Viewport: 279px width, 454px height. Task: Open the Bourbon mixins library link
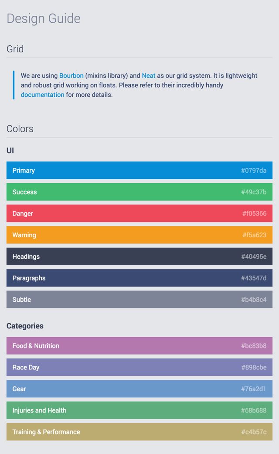click(71, 75)
